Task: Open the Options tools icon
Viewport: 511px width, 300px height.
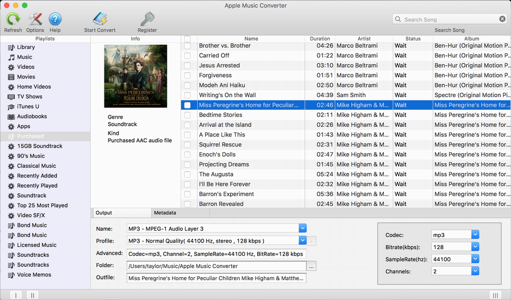Action: click(35, 19)
